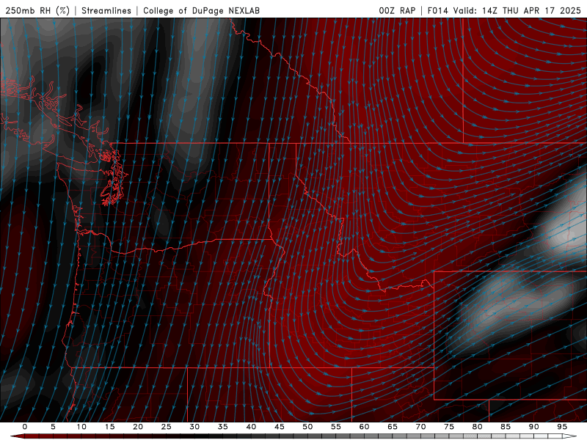Click the colorbar label "5"
This screenshot has height=440, width=587.
pos(53,427)
